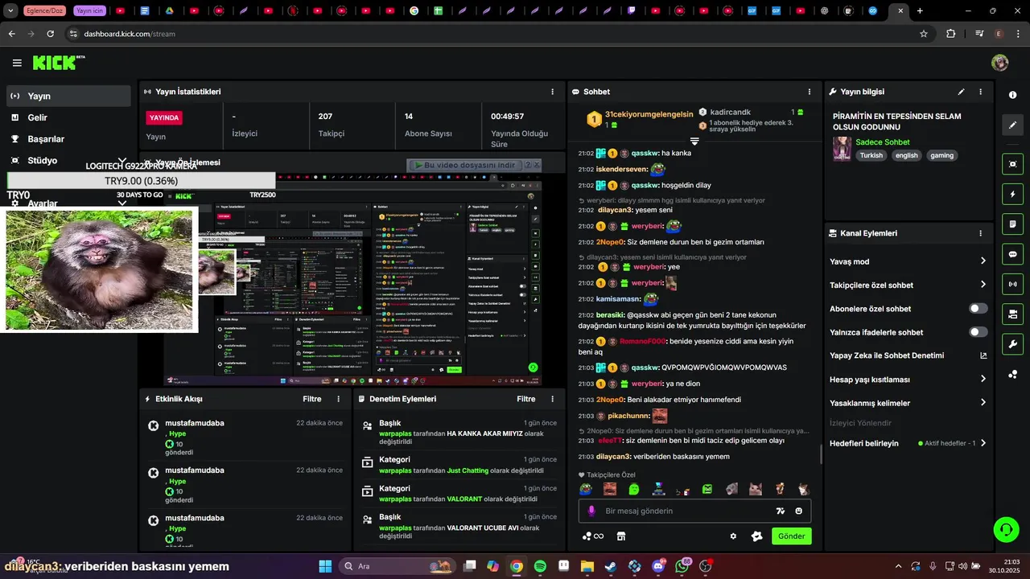Select Yayın in left sidebar
This screenshot has height=579, width=1030.
tap(68, 96)
